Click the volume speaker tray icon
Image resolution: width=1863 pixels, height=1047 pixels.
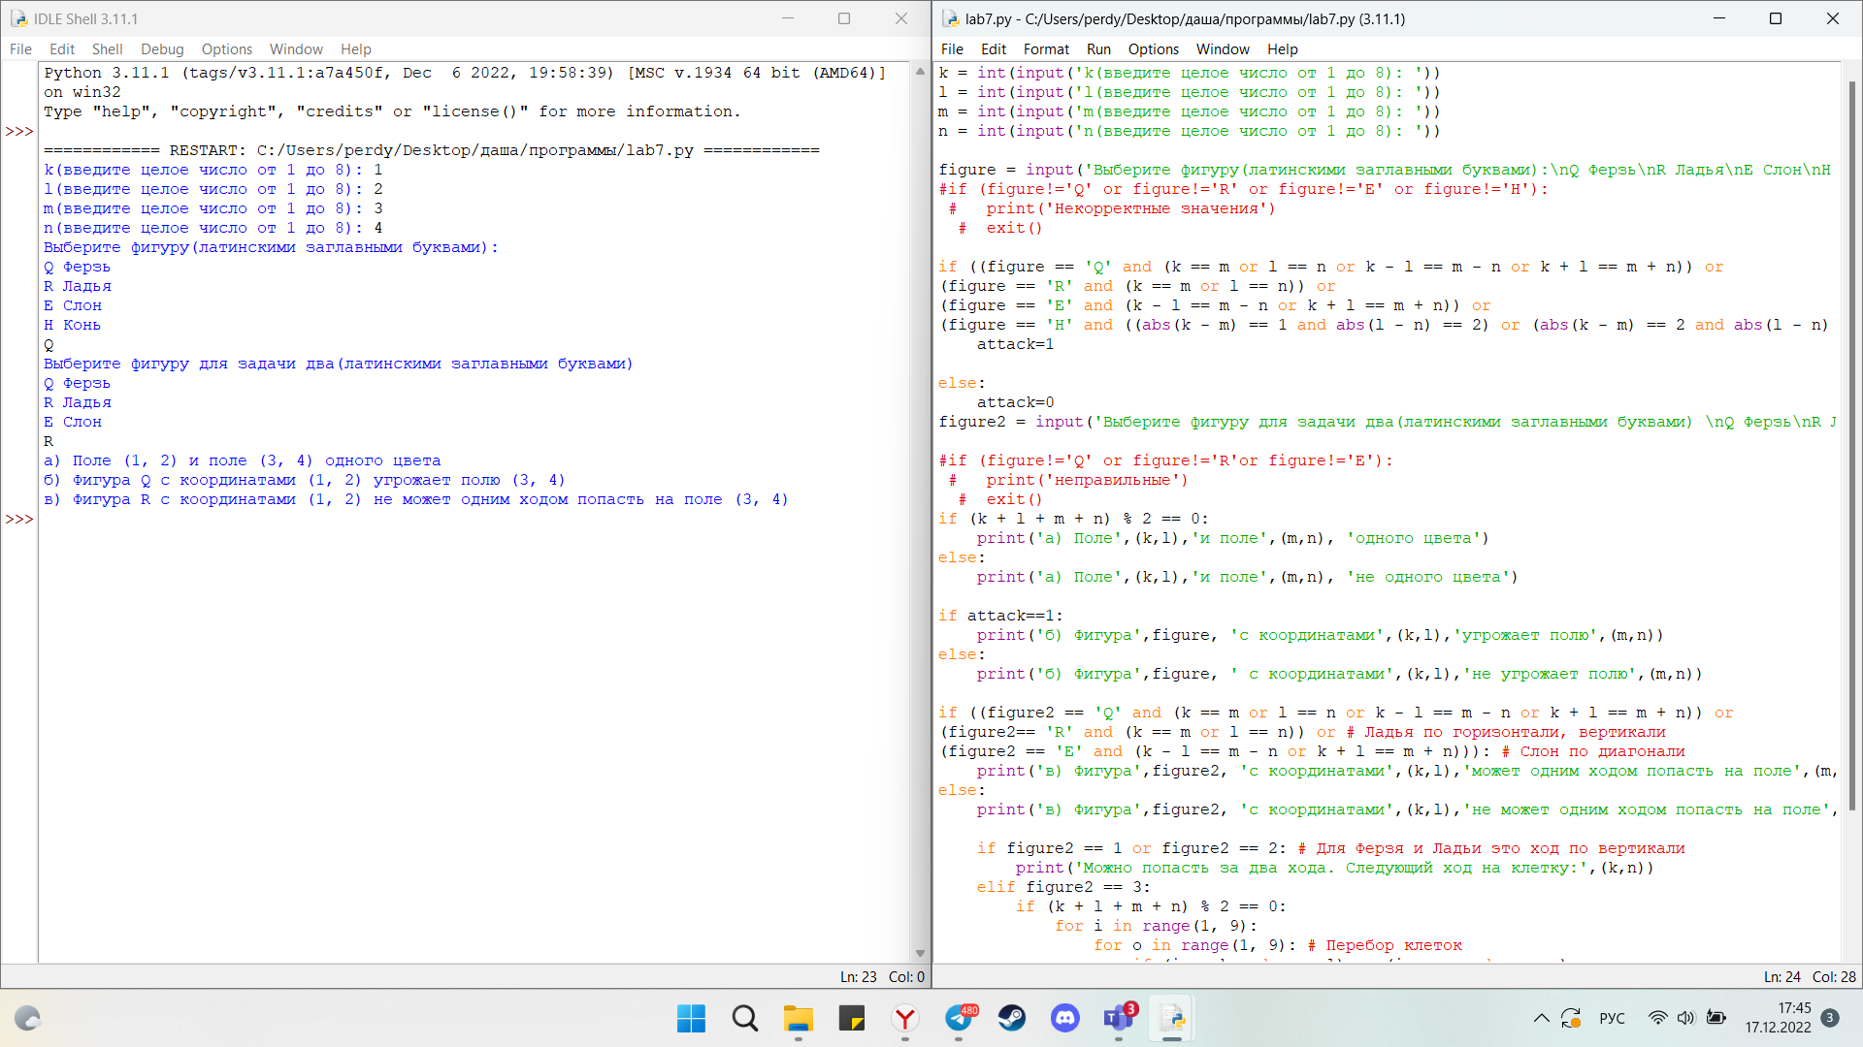[x=1686, y=1018]
